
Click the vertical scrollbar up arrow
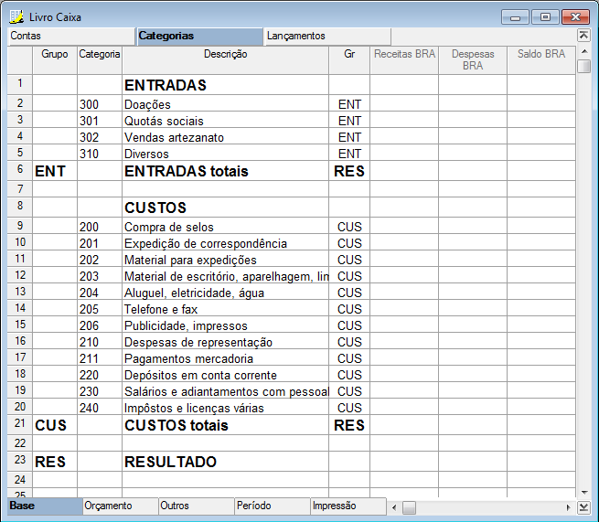click(x=583, y=52)
